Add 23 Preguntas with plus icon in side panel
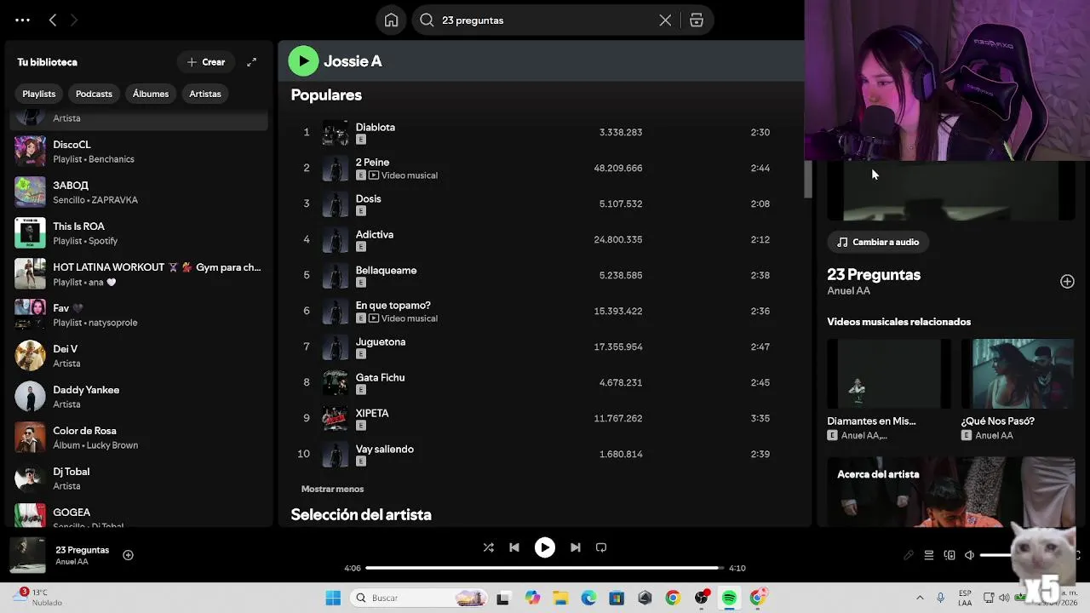This screenshot has width=1090, height=613. (1067, 282)
